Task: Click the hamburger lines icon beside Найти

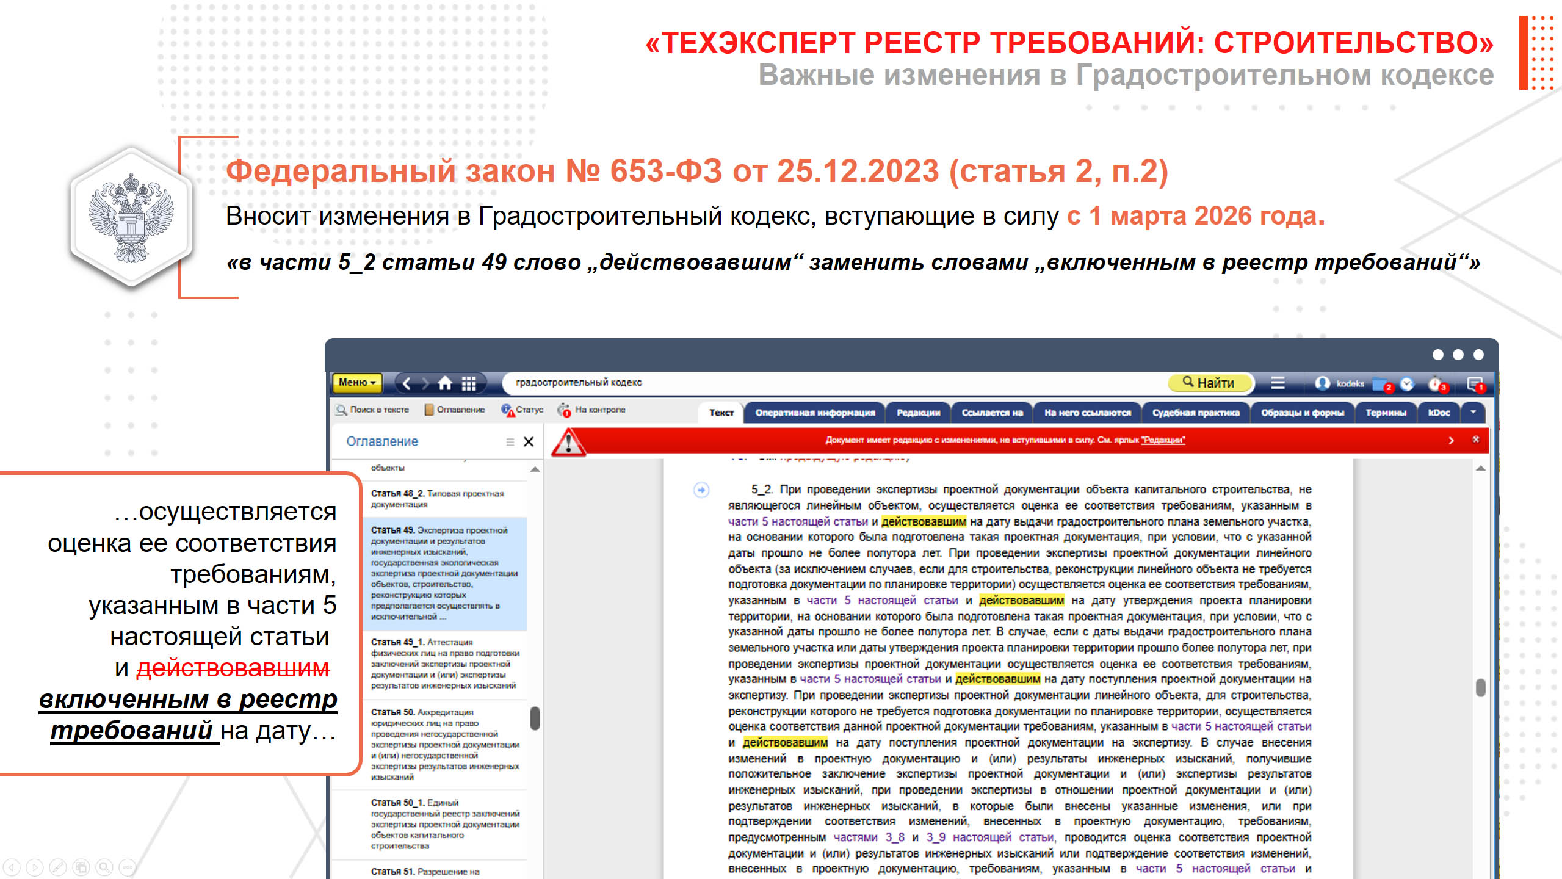Action: 1278,383
